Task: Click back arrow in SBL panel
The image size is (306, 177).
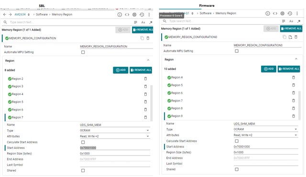Action: point(5,15)
